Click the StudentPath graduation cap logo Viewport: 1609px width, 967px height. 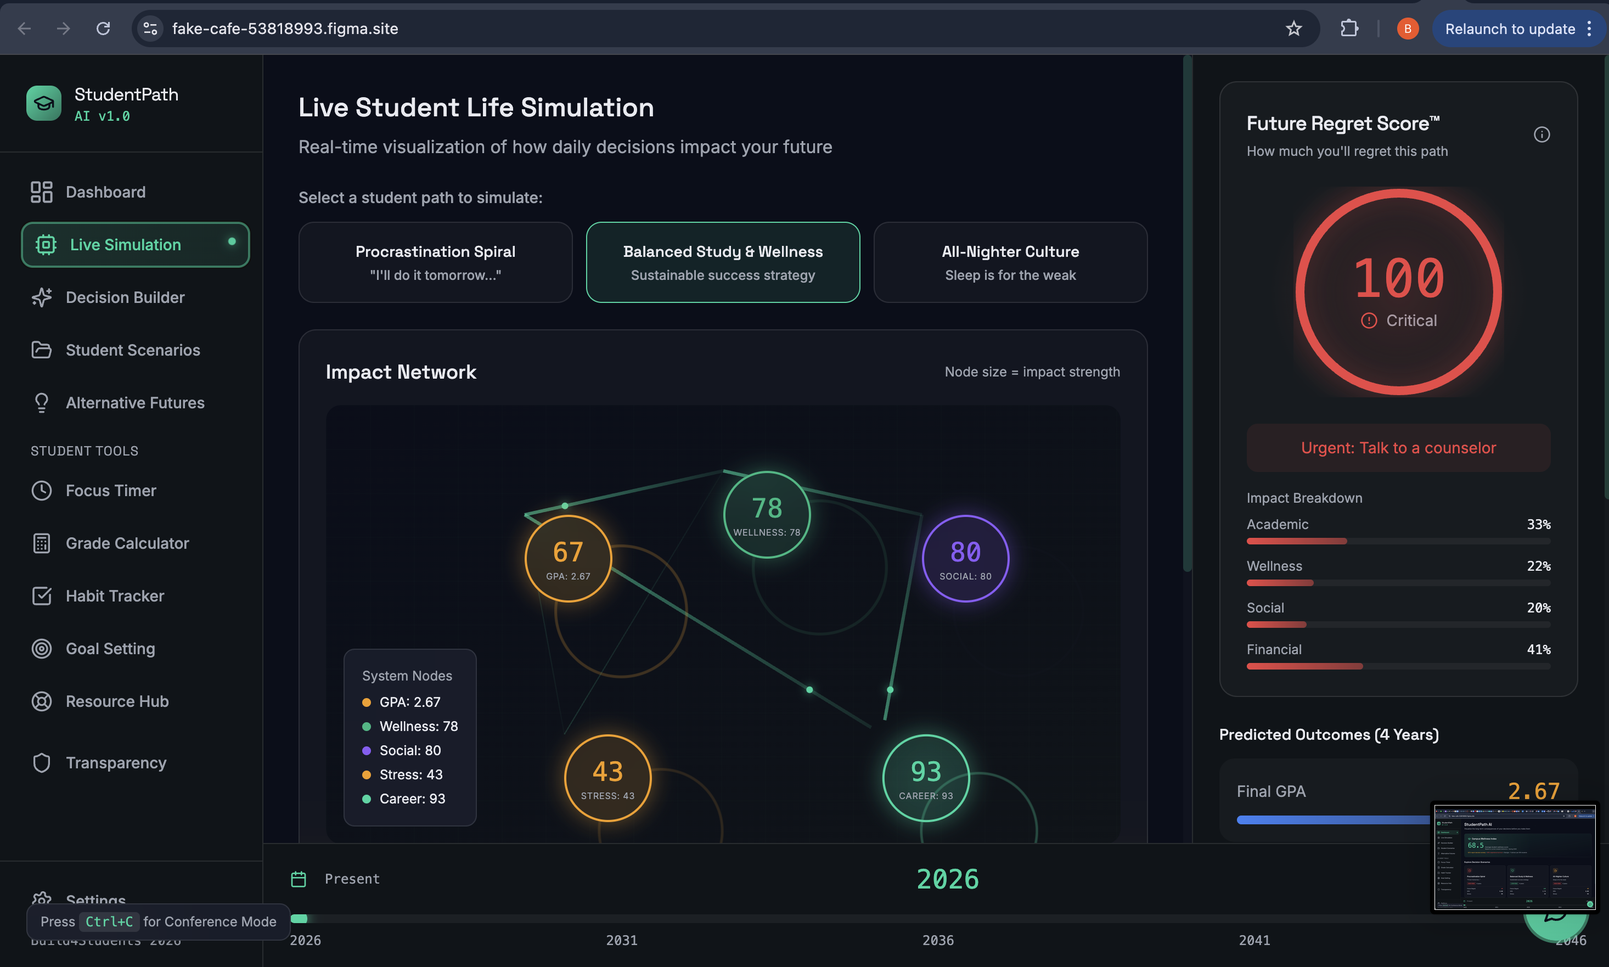pyautogui.click(x=44, y=104)
